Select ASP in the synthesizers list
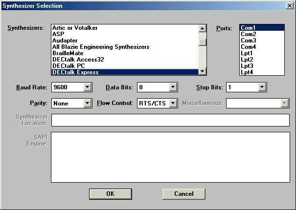The image size is (296, 210). (125, 34)
